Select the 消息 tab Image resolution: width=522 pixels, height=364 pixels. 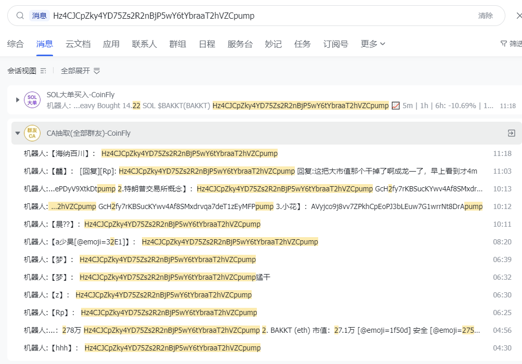45,44
